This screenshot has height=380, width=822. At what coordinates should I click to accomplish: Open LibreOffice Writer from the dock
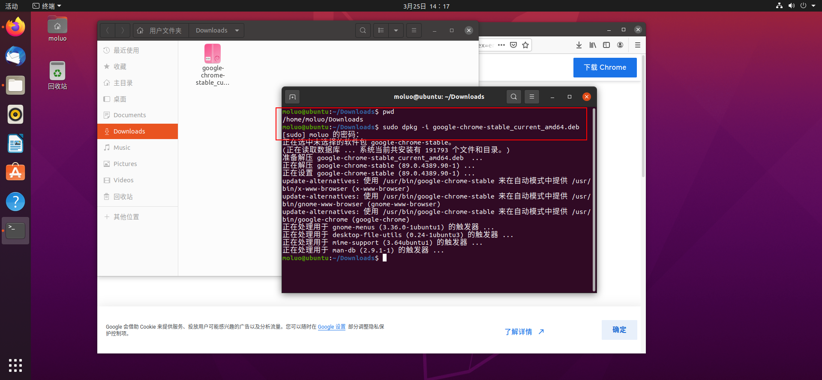click(15, 143)
